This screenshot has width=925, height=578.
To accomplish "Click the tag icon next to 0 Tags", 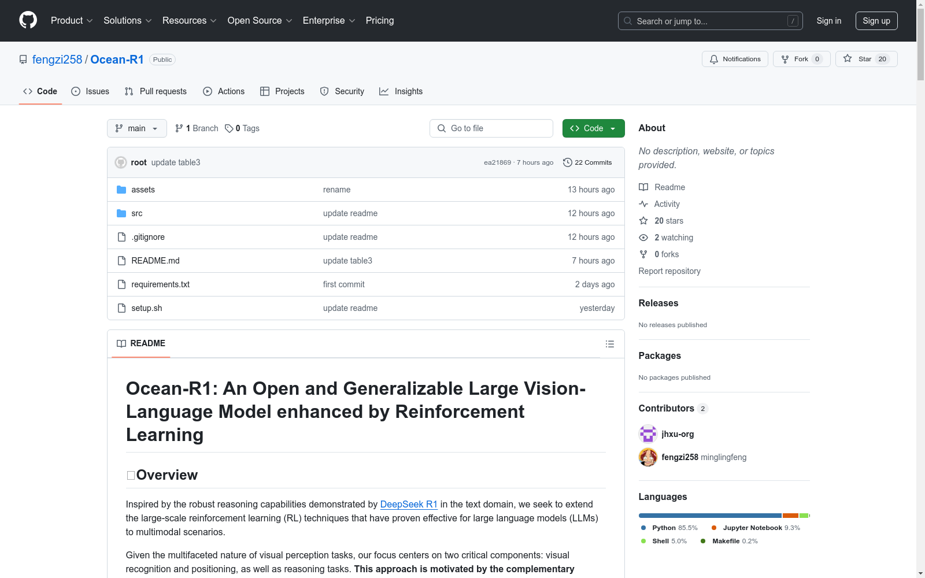I will tap(229, 128).
